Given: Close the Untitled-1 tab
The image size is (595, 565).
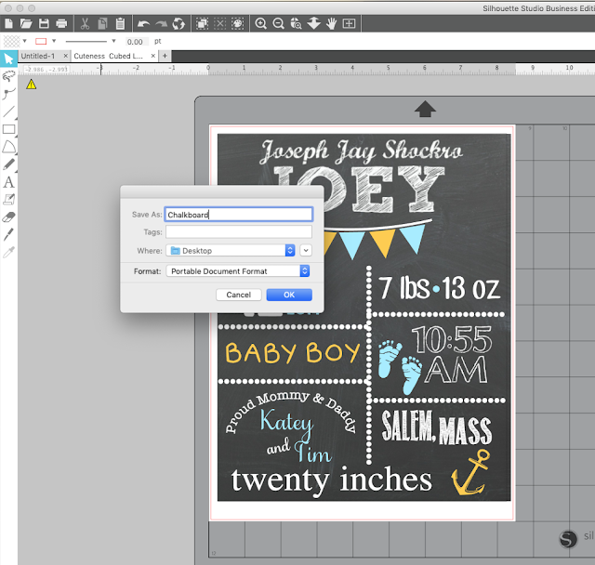Looking at the screenshot, I should 65,56.
